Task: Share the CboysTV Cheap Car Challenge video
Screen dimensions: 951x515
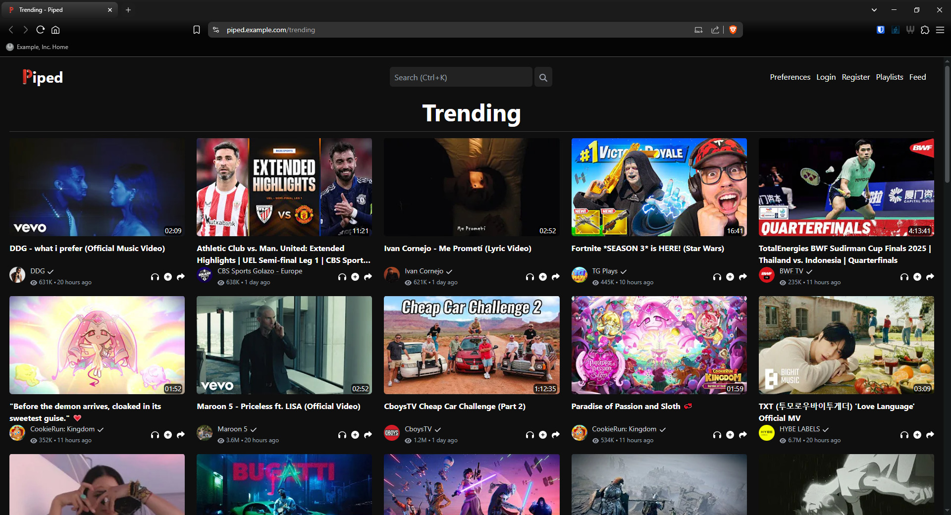Action: [555, 435]
